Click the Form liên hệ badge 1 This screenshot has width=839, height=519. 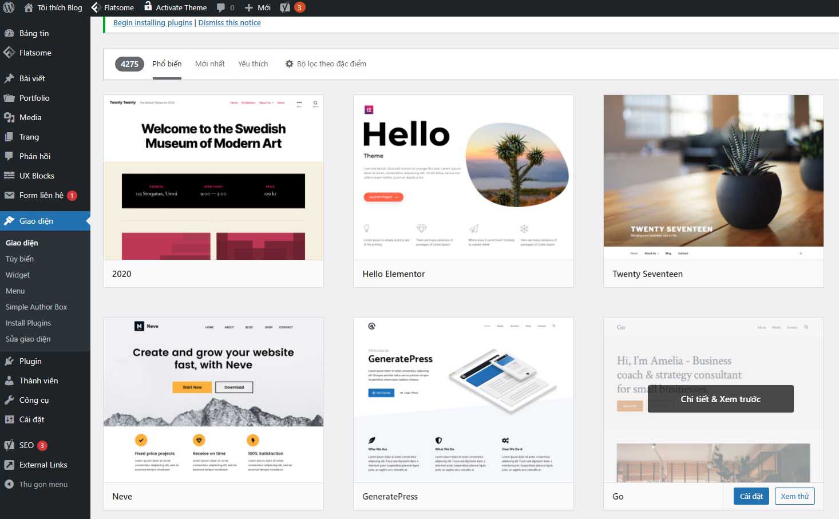click(x=72, y=196)
